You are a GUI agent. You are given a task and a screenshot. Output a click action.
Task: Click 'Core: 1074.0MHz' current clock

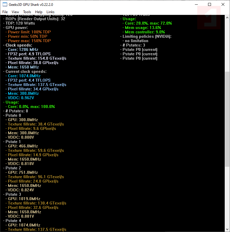click(x=23, y=76)
